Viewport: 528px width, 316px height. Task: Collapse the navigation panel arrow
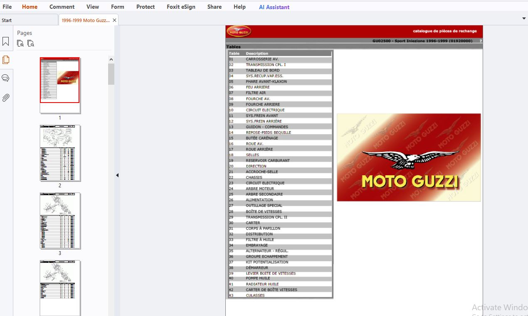coord(117,175)
